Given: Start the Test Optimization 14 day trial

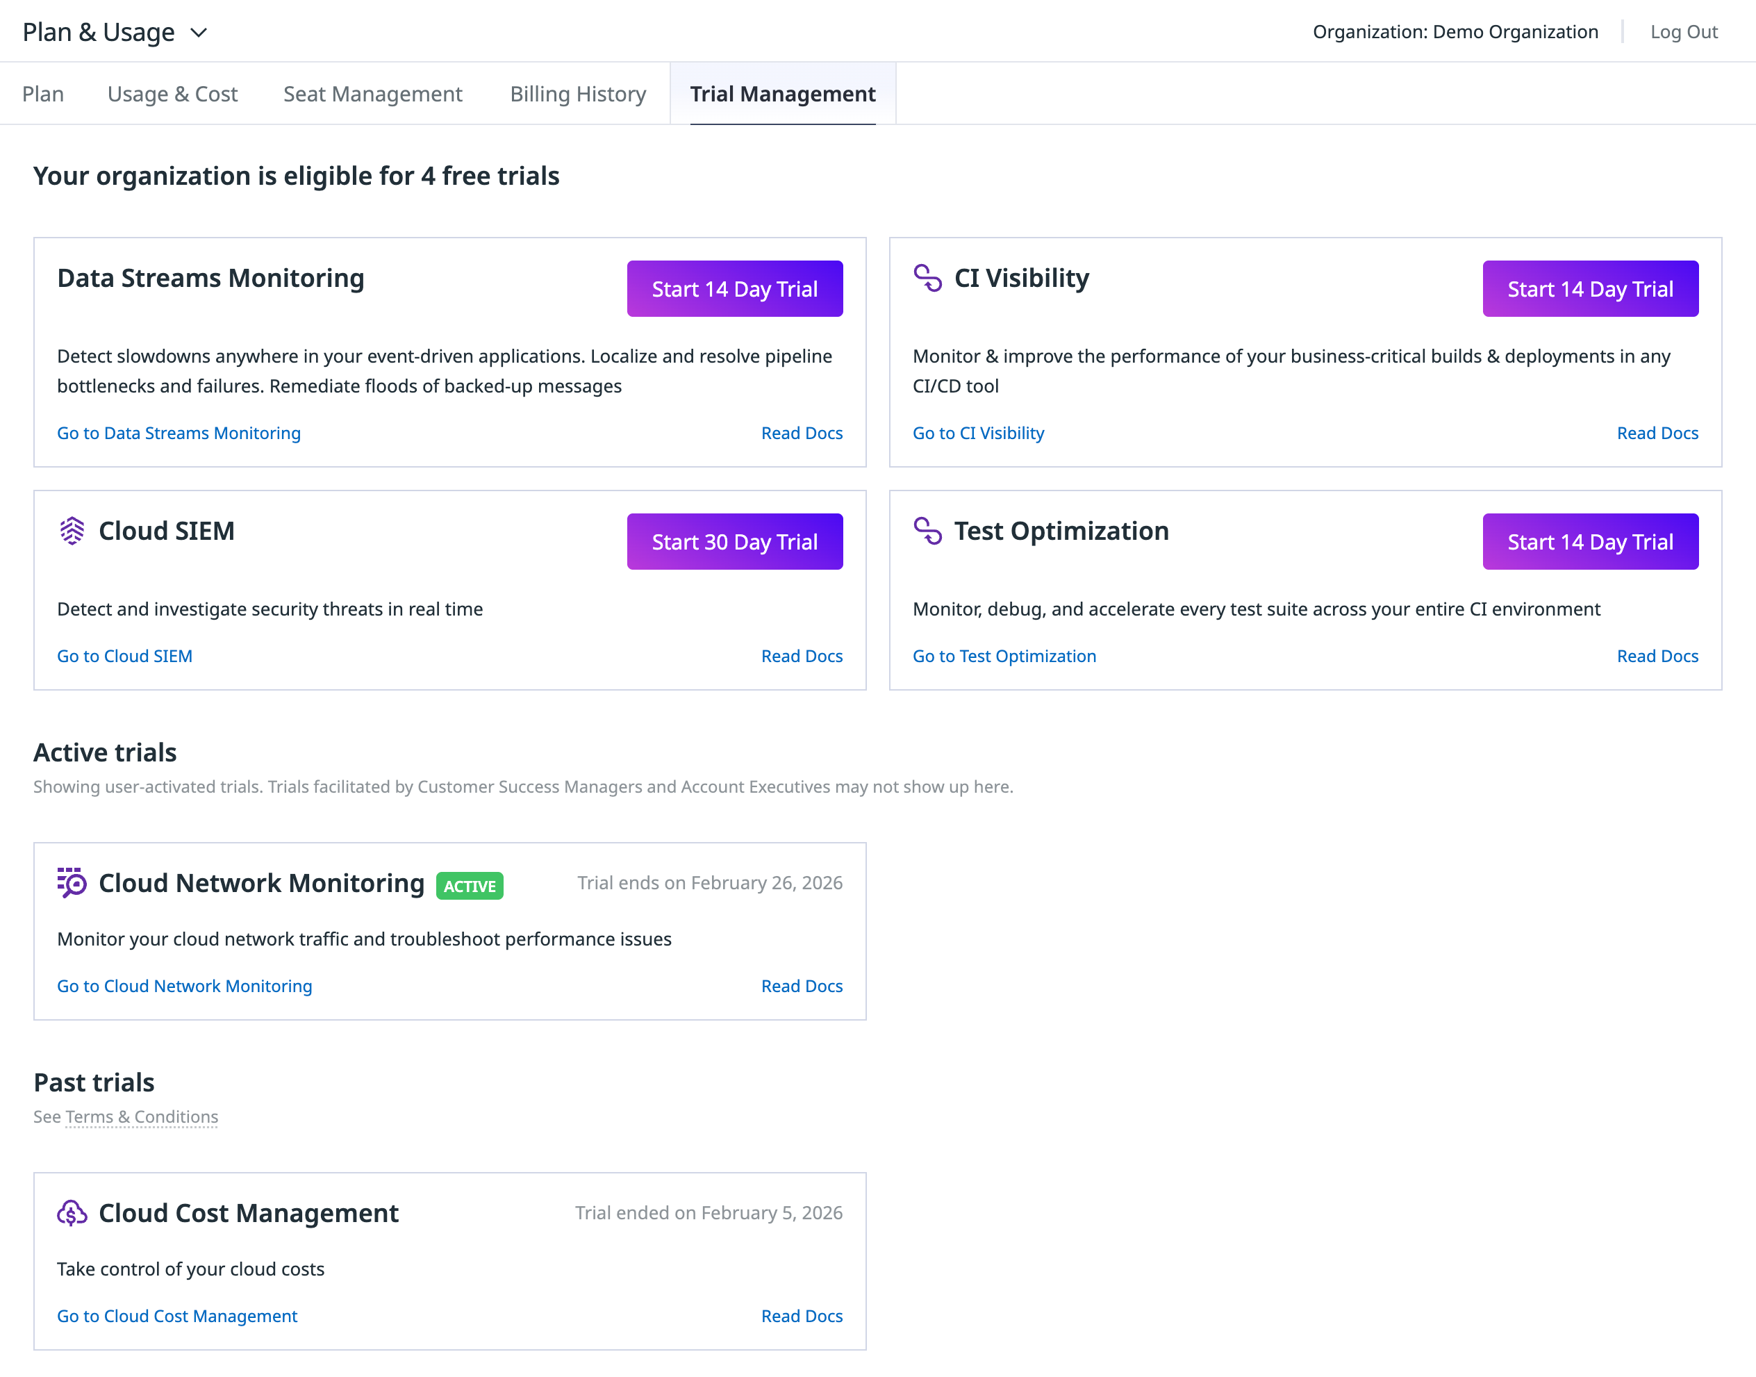Looking at the screenshot, I should click(x=1589, y=542).
